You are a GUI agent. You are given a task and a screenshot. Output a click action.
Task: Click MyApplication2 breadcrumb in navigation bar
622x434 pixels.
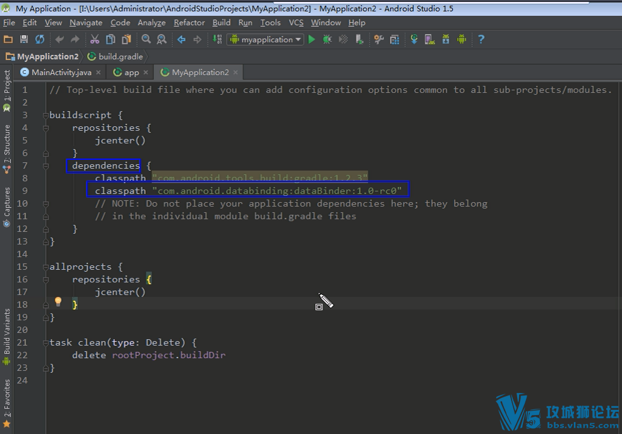click(x=42, y=57)
